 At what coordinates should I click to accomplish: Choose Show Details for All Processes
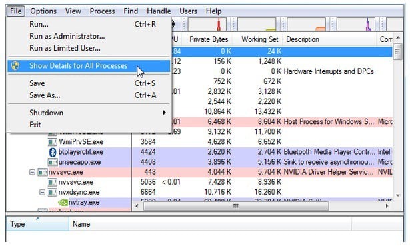click(89, 66)
